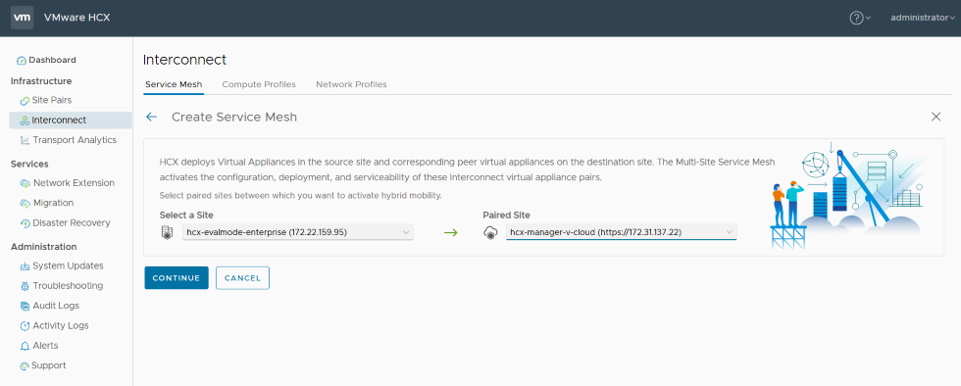Click the Paired Site label
The image size is (961, 386).
(x=506, y=216)
